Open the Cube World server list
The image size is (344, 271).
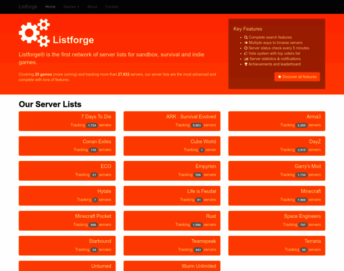click(172, 146)
